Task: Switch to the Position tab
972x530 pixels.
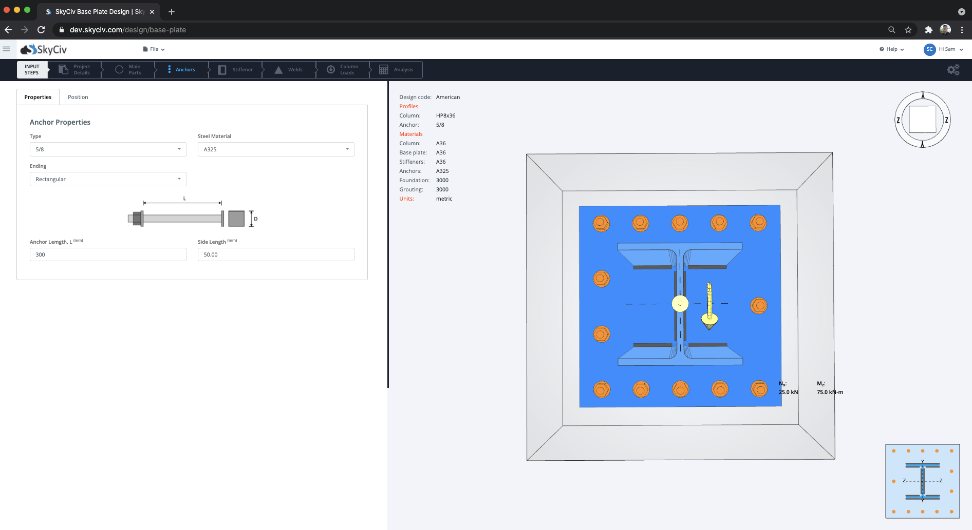Action: [x=78, y=96]
